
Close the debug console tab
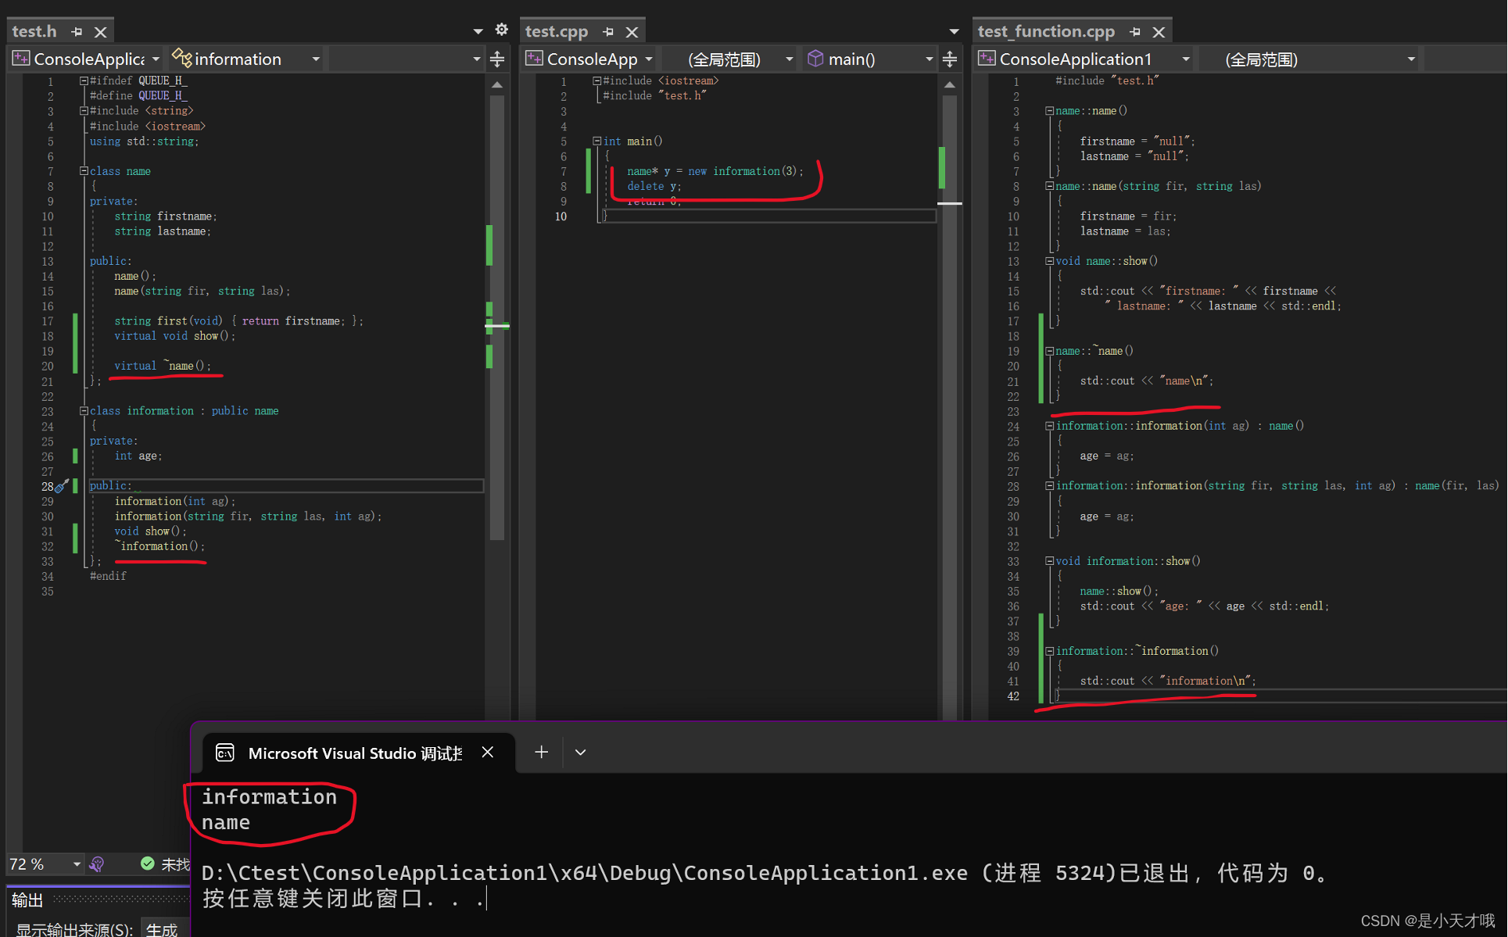(x=488, y=752)
